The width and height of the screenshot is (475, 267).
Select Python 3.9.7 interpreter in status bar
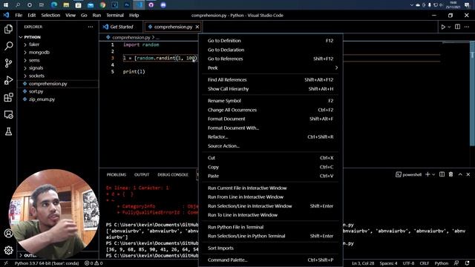[47, 263]
